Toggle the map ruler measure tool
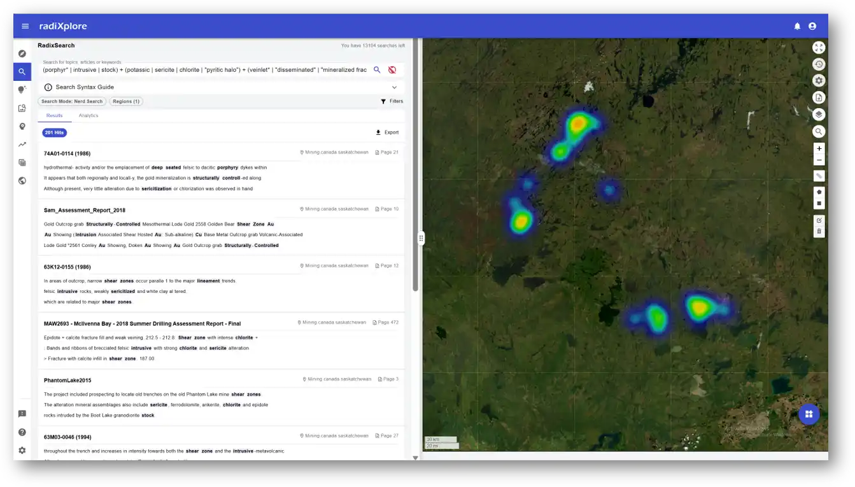855x487 pixels. point(819,176)
